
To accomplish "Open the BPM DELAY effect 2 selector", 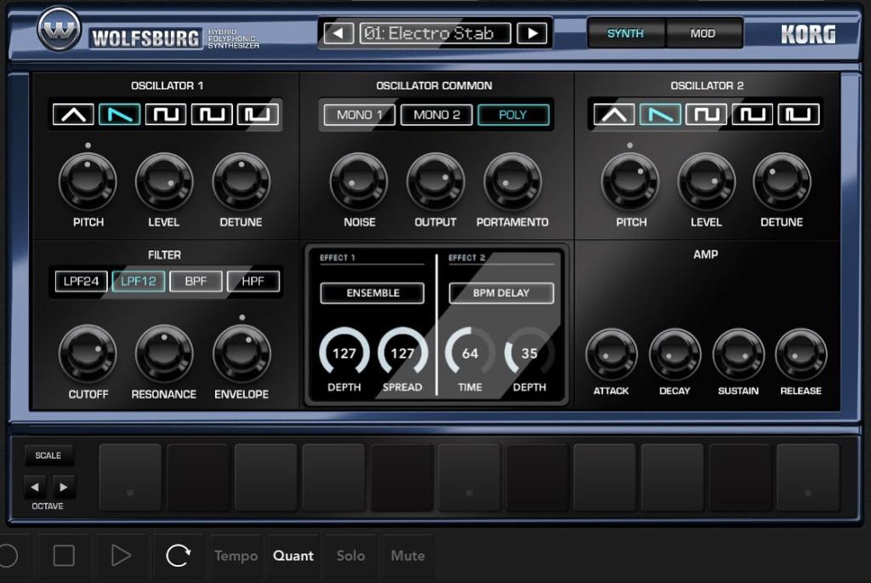I will click(501, 293).
